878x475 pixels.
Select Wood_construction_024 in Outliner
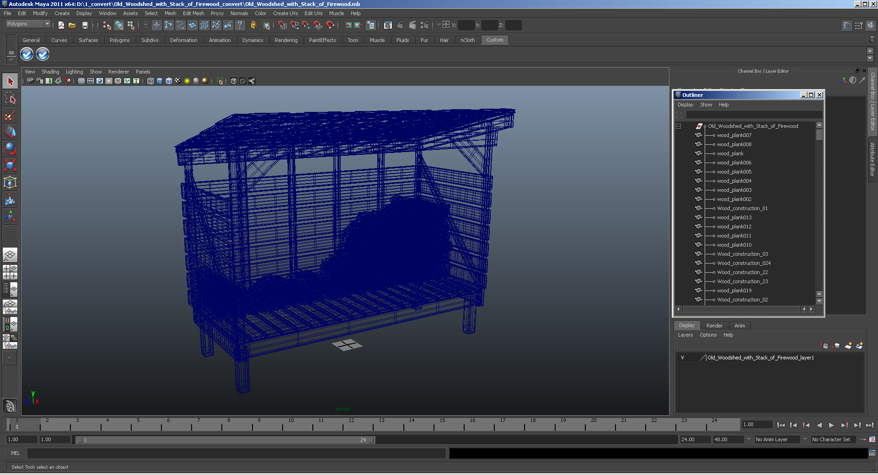point(744,263)
